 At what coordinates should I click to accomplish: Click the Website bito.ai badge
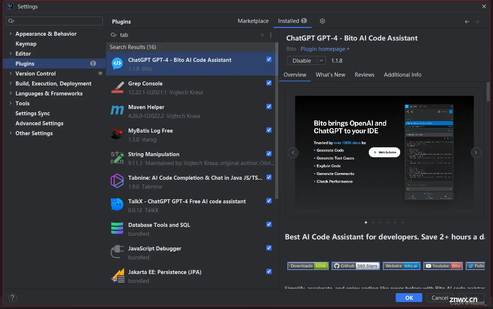[402, 266]
